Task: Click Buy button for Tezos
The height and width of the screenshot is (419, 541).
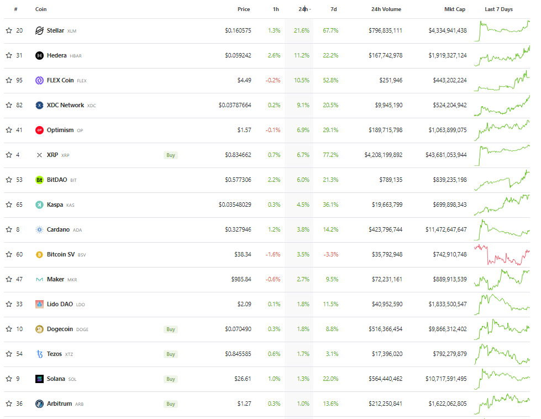Action: (x=171, y=354)
